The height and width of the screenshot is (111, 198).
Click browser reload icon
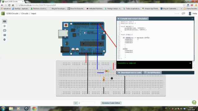tap(9, 5)
